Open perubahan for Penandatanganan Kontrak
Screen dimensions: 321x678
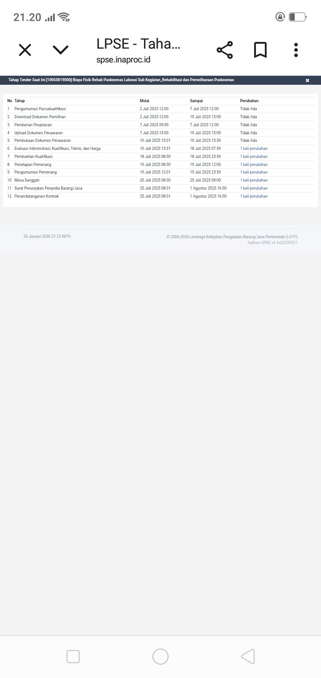(254, 196)
